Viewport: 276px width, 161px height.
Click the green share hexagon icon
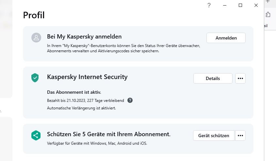pos(36,136)
